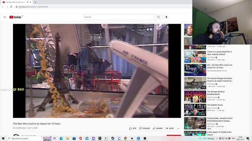Open Microsoft Store from the taskbar
The image size is (252, 141).
74,138
